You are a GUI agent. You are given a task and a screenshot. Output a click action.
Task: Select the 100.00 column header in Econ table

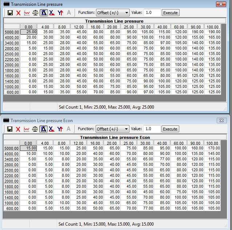coord(212,143)
